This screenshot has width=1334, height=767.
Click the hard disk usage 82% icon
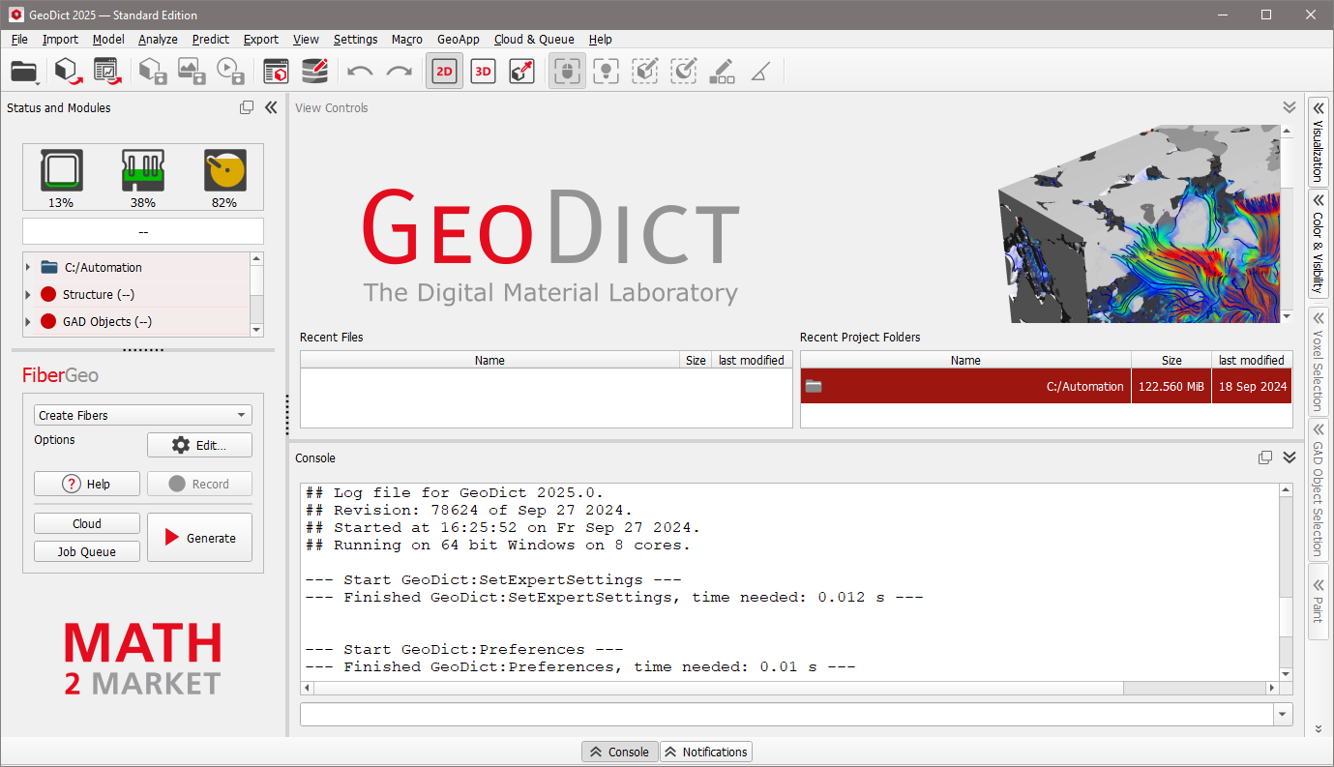pyautogui.click(x=224, y=171)
